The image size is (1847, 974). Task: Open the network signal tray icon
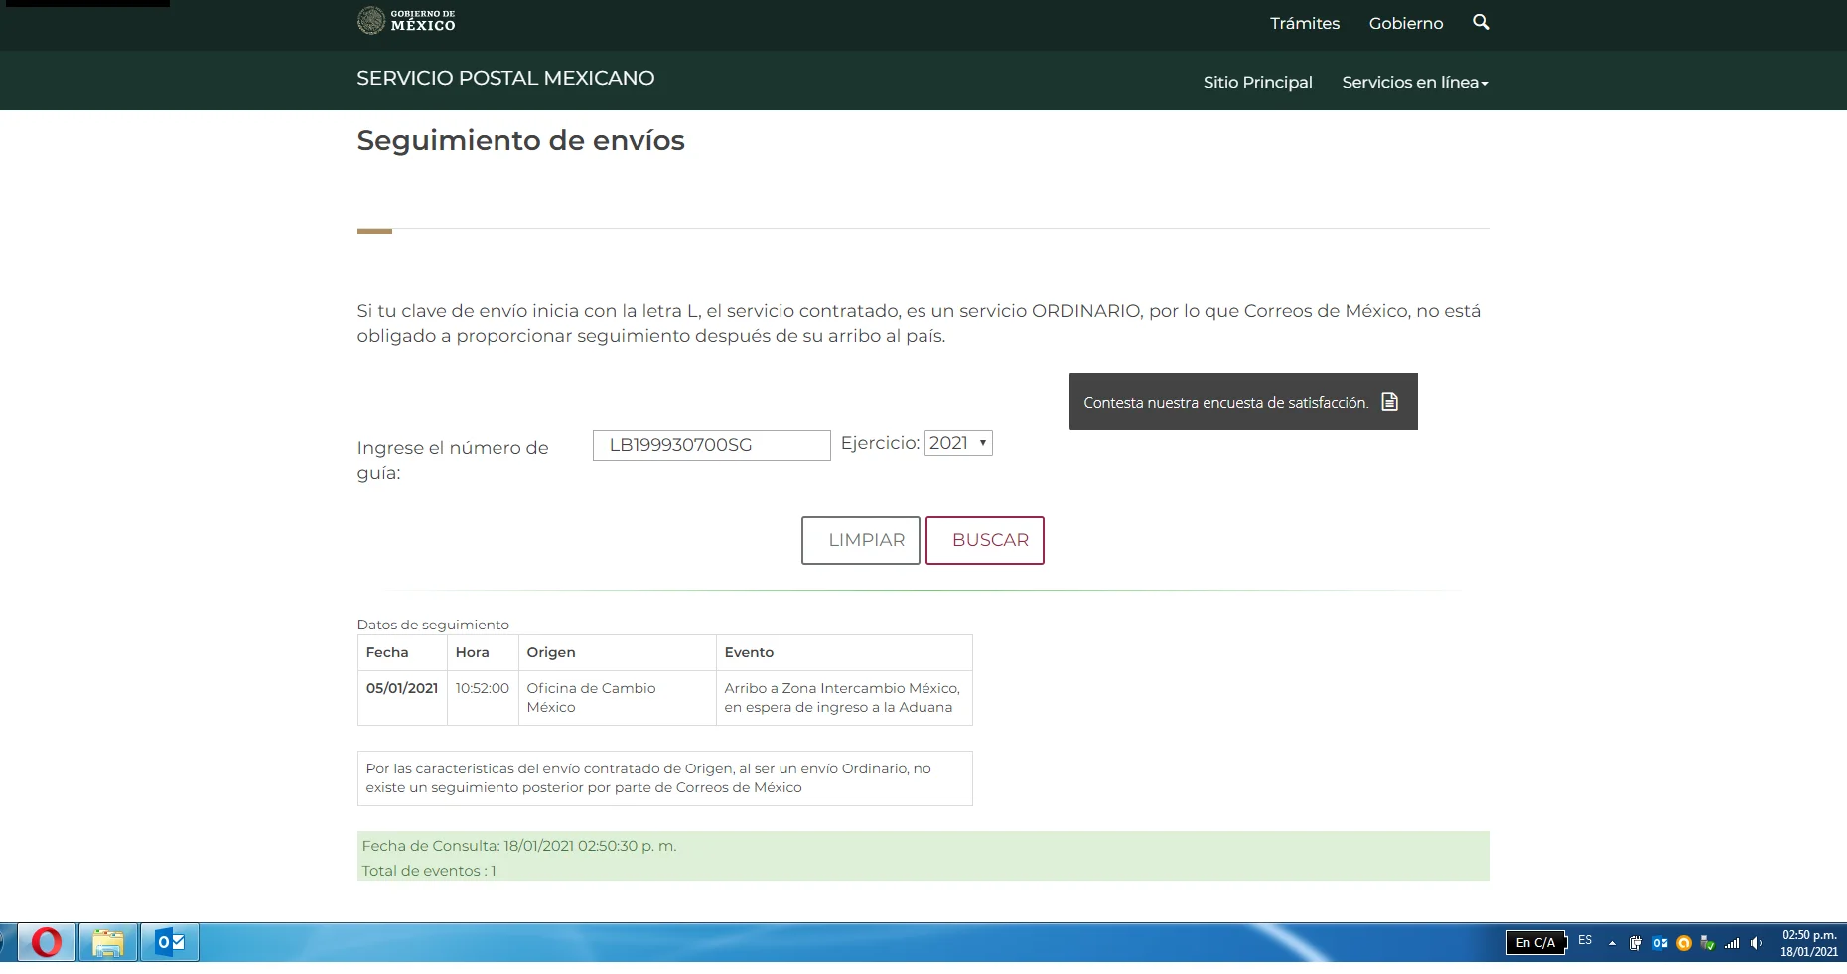coord(1732,943)
